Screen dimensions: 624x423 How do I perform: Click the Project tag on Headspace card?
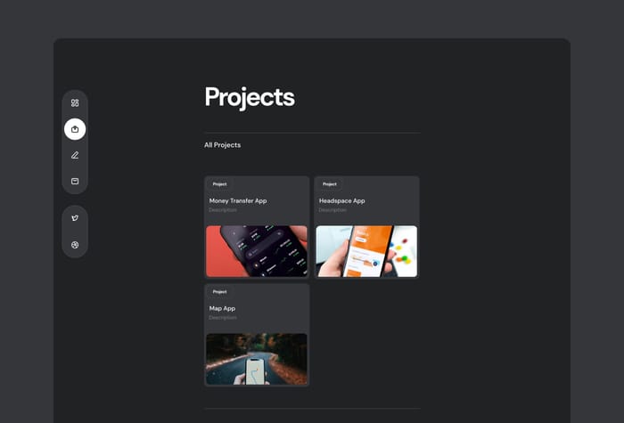tap(330, 184)
